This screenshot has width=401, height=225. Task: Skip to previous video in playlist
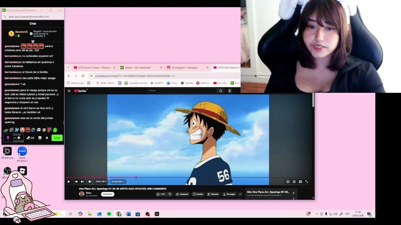(76, 182)
